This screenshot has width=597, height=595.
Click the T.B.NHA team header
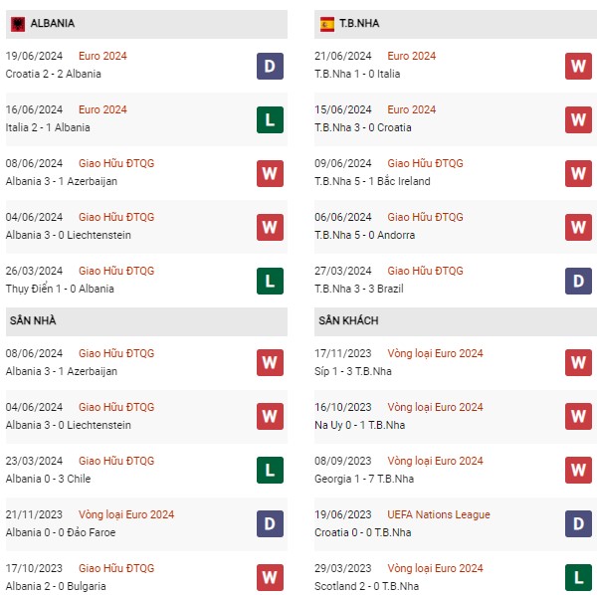point(456,24)
